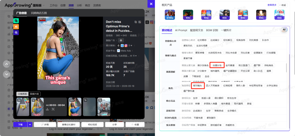Image resolution: width=295 pixels, height=136 pixels.
Task: Click the 详情 button
Action: point(45,124)
